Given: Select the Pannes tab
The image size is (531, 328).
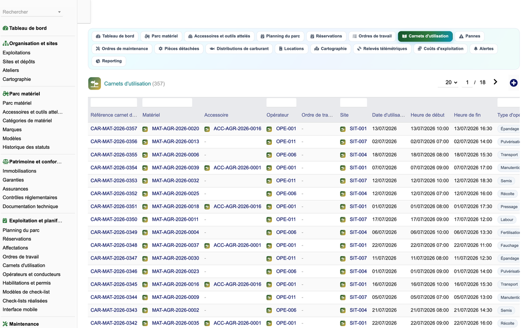Looking at the screenshot, I should click(x=469, y=36).
